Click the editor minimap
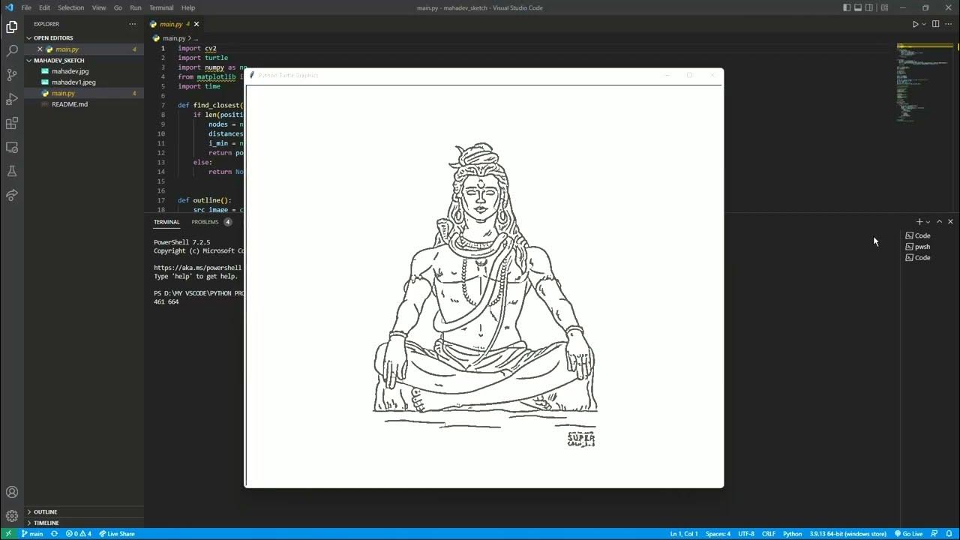Image resolution: width=960 pixels, height=540 pixels. coord(925,82)
